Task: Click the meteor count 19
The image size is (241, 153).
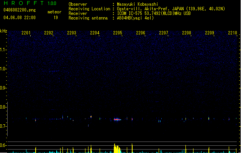Action: pos(56,18)
